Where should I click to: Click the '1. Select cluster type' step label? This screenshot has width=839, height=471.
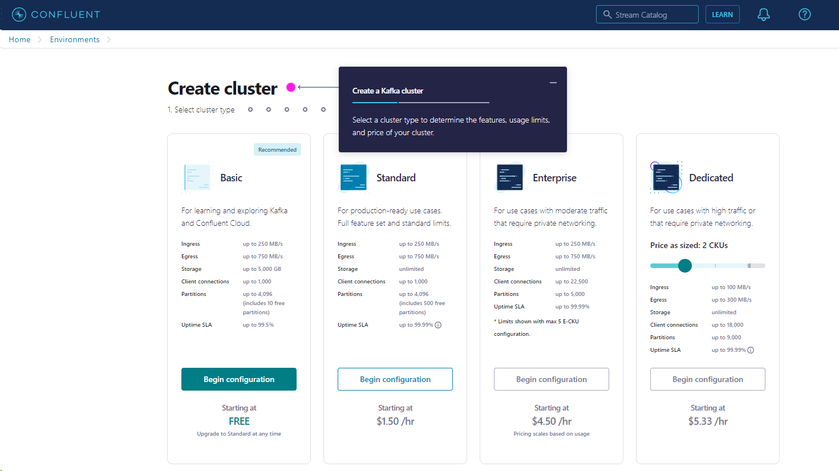point(201,109)
